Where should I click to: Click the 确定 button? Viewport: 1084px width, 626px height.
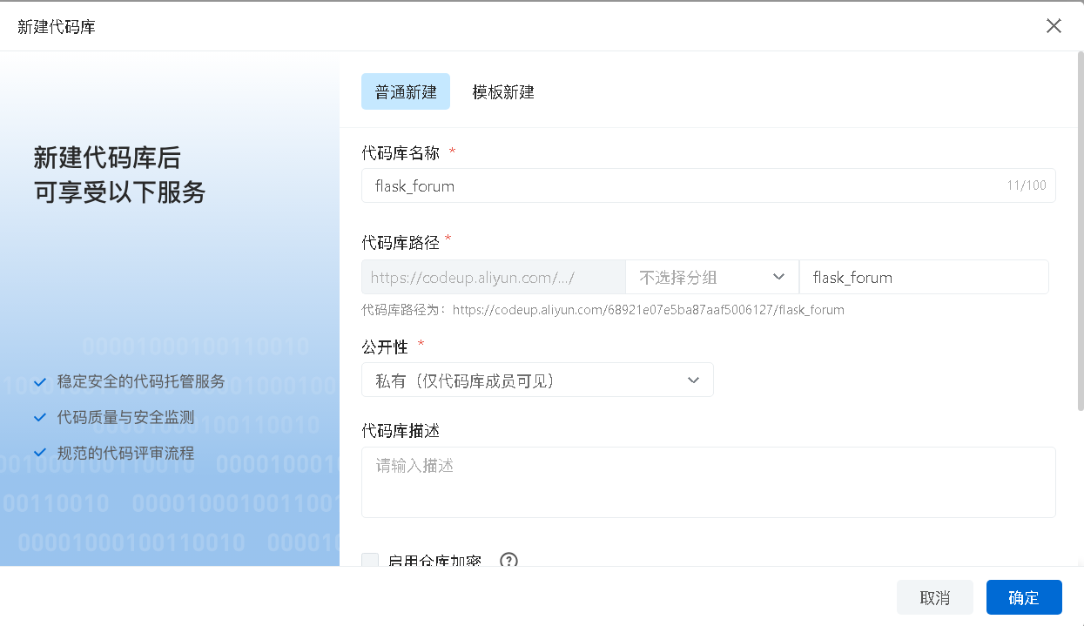click(1024, 597)
